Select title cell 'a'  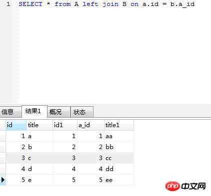pyautogui.click(x=39, y=136)
